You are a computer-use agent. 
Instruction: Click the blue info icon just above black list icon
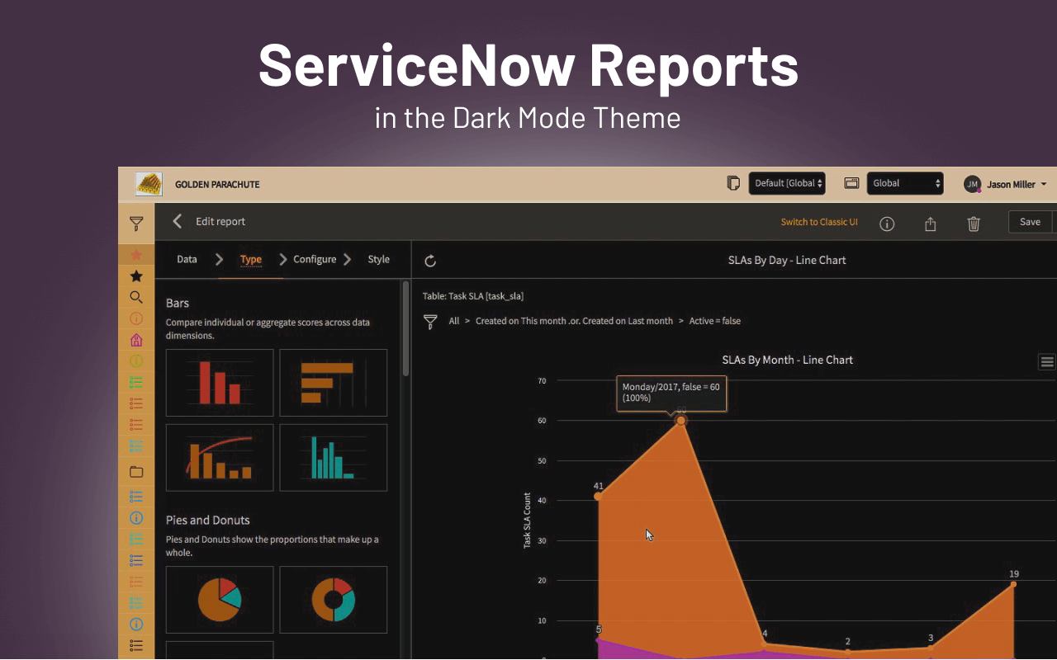(136, 624)
